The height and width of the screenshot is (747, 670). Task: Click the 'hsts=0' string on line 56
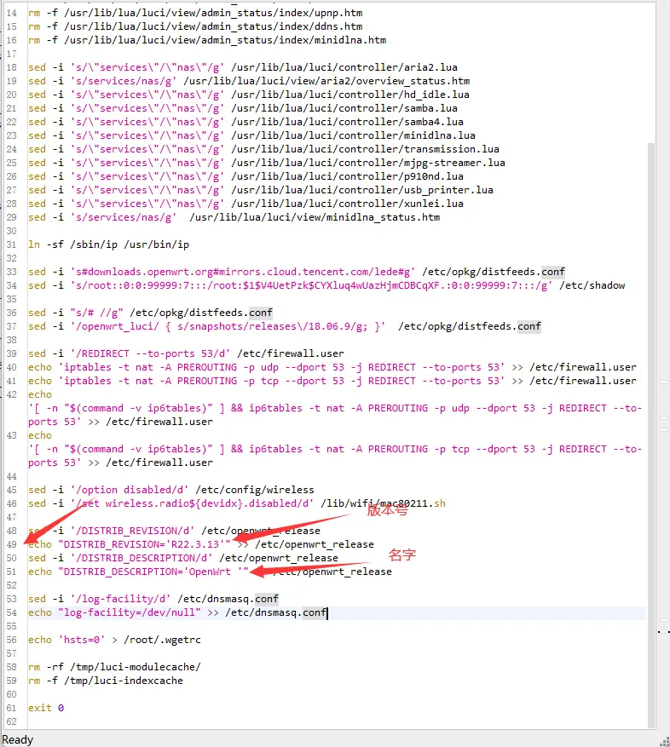(82, 640)
